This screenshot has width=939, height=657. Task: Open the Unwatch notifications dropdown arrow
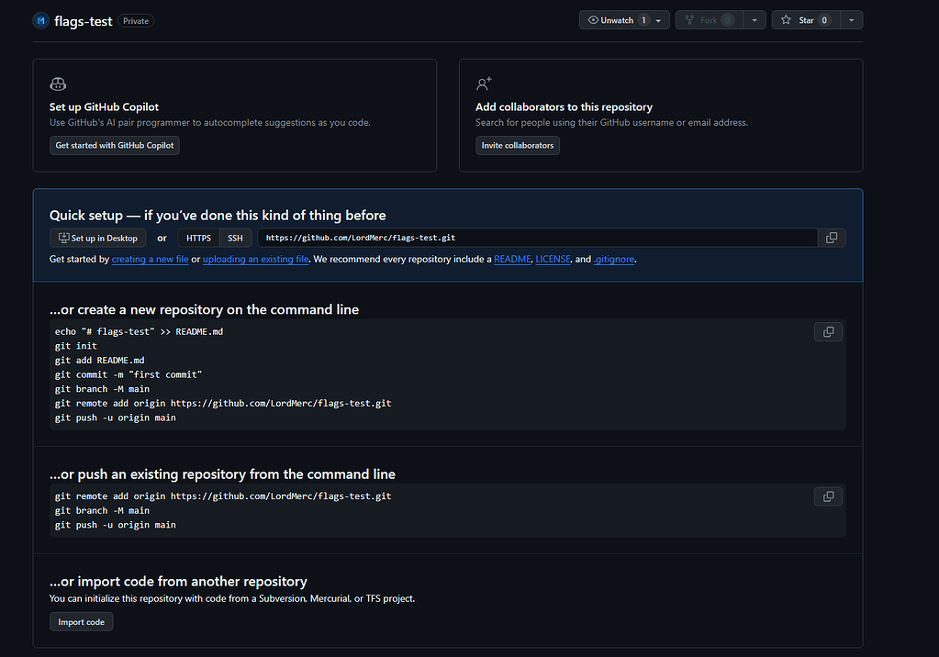[x=658, y=20]
